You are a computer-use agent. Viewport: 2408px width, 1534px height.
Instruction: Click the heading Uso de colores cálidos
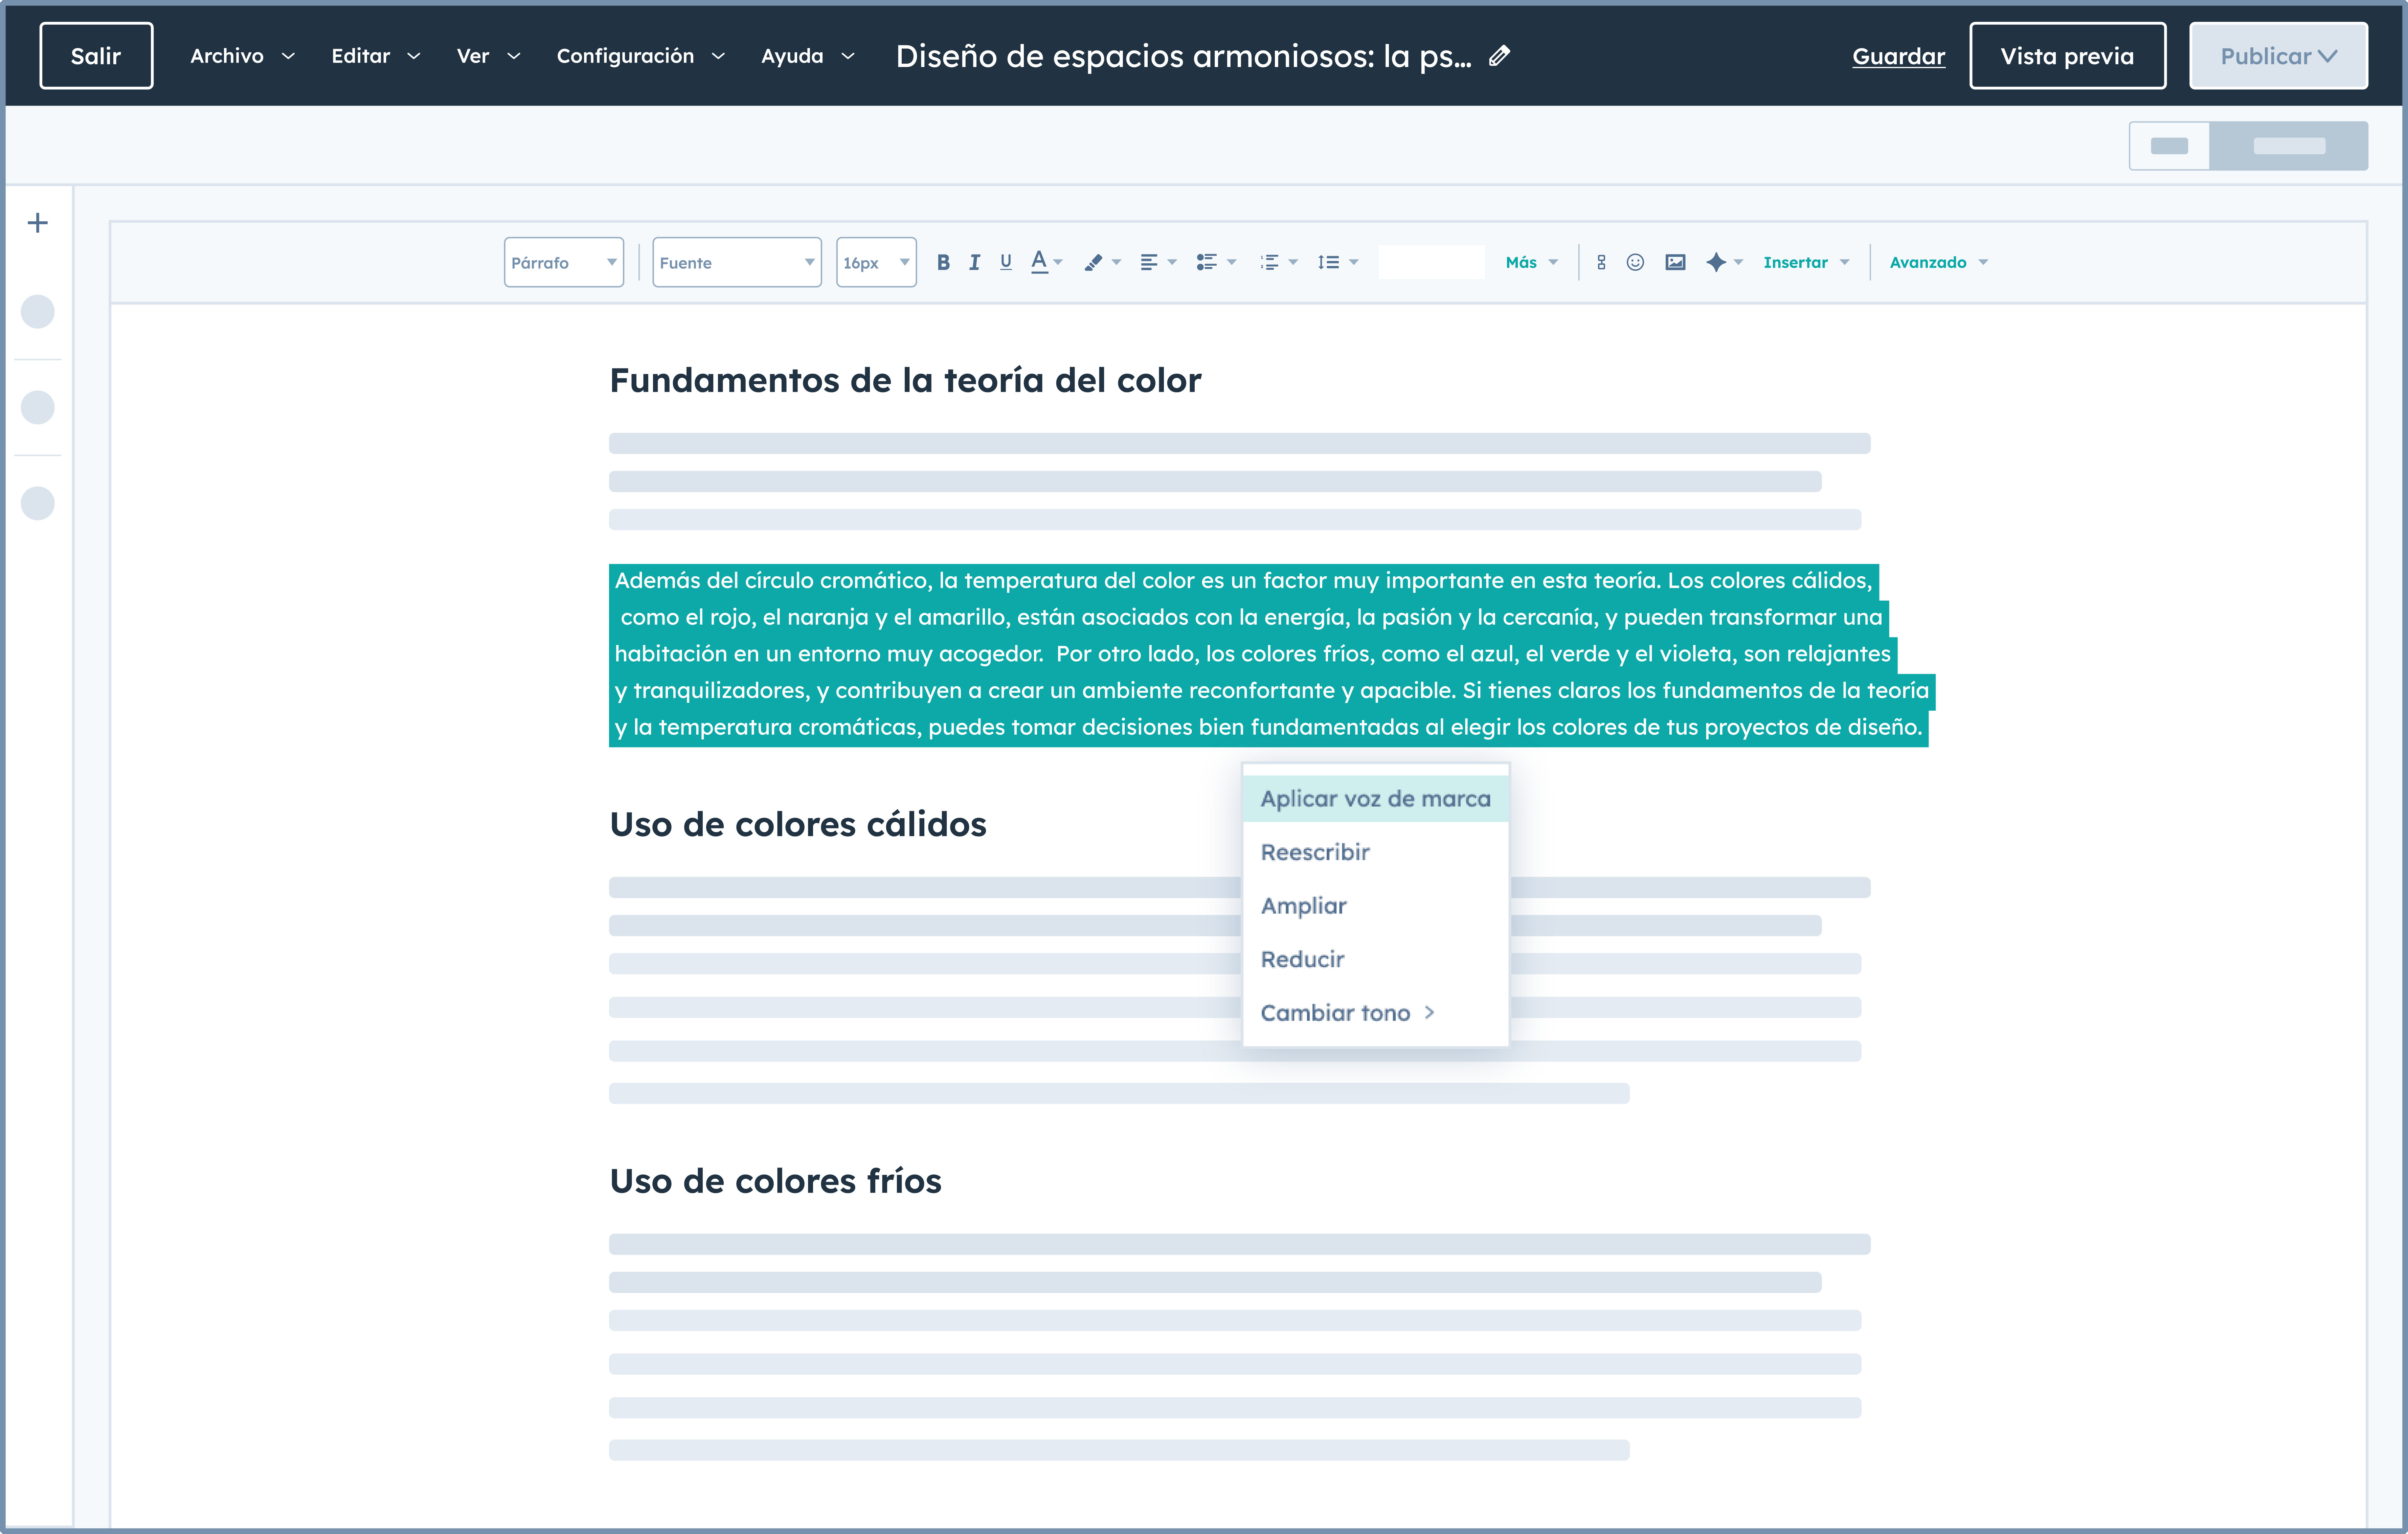click(798, 824)
